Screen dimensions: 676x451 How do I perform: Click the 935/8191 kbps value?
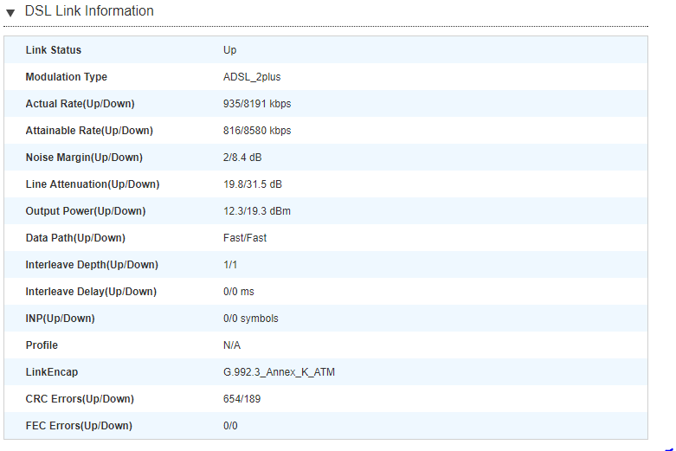coord(257,104)
